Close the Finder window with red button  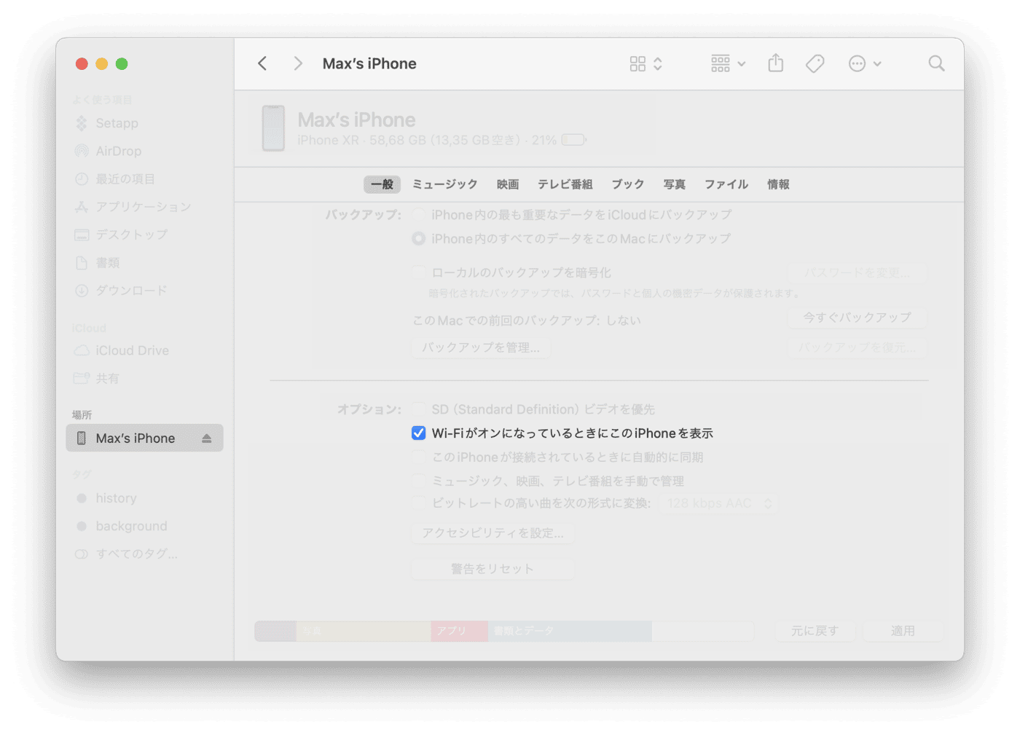pyautogui.click(x=82, y=64)
